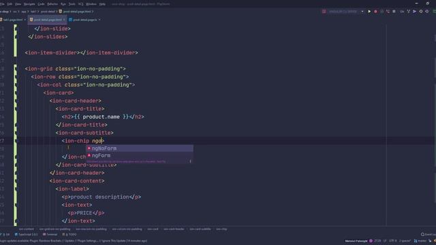Click ion-content in the bottom breadcrumb
The image size is (436, 245).
click(26, 229)
